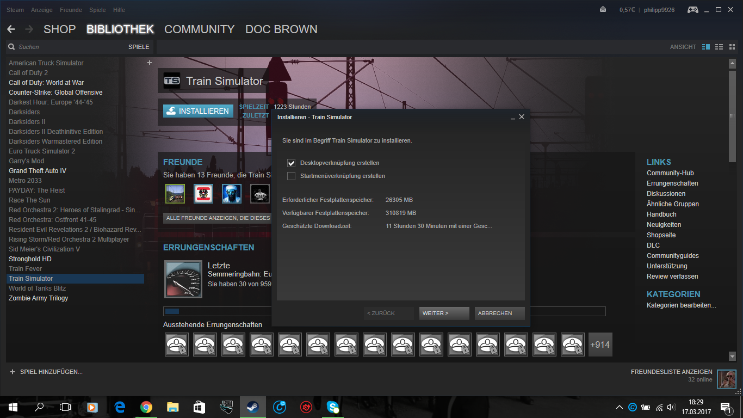The width and height of the screenshot is (743, 418).
Task: Open the Freunde menu
Action: click(71, 10)
